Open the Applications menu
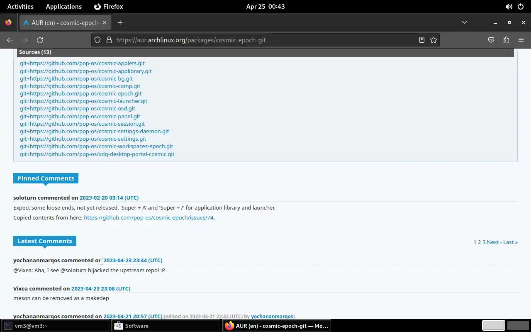This screenshot has height=332, width=531. (64, 7)
